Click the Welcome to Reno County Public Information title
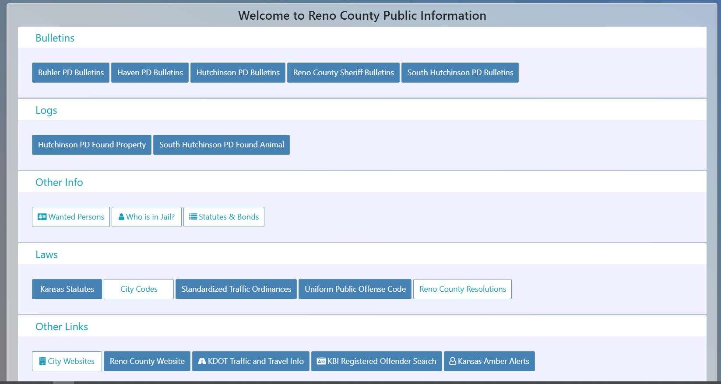 tap(362, 15)
